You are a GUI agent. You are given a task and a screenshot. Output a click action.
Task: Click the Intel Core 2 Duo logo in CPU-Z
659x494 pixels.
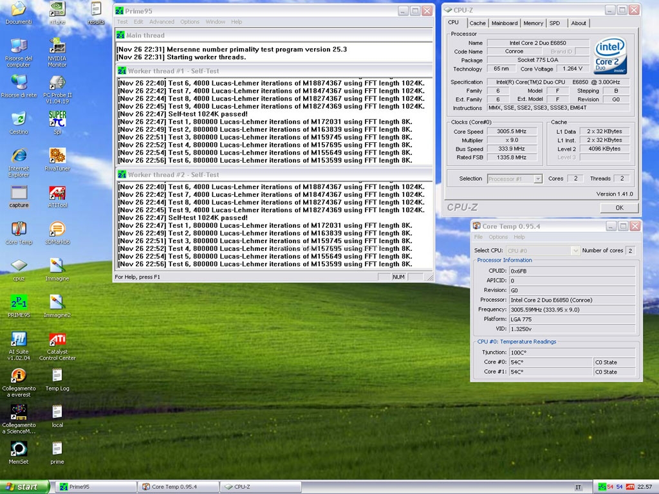610,55
